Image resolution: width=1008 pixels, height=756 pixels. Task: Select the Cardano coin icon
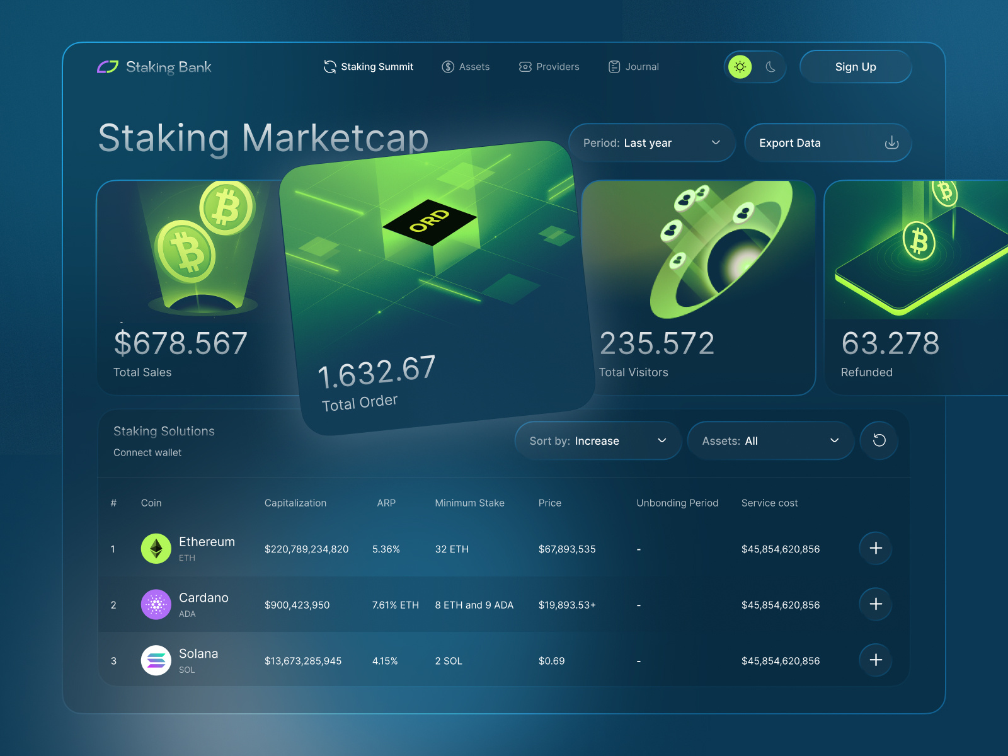coord(156,604)
